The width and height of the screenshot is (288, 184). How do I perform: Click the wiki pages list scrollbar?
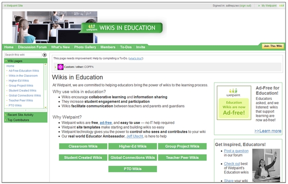tap(46, 86)
